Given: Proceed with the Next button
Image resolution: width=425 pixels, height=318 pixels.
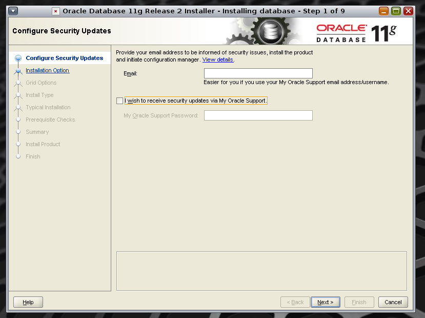Looking at the screenshot, I should (x=325, y=302).
